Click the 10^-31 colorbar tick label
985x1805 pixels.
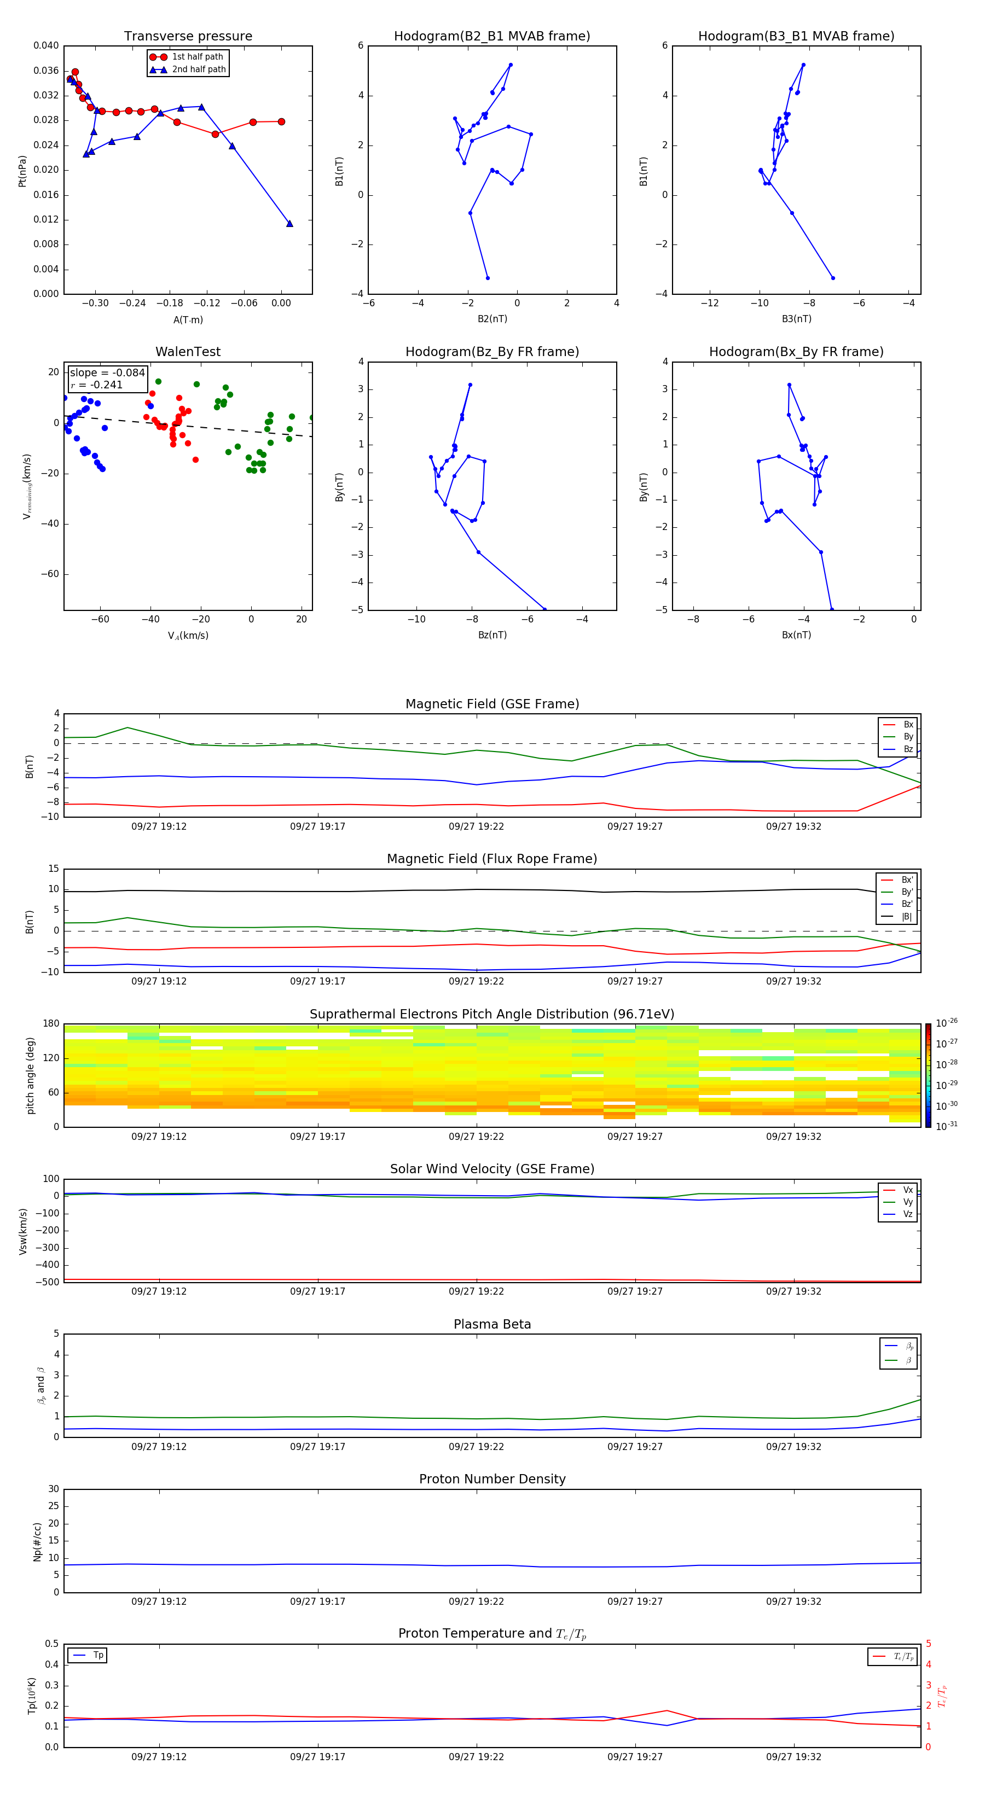click(947, 1126)
